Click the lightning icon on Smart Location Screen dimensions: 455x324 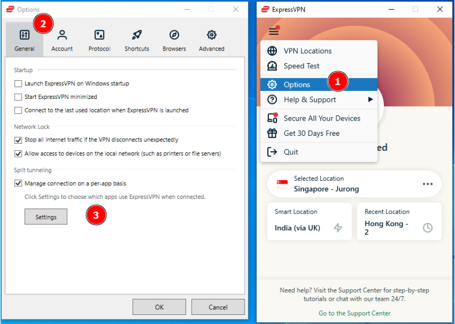[338, 228]
